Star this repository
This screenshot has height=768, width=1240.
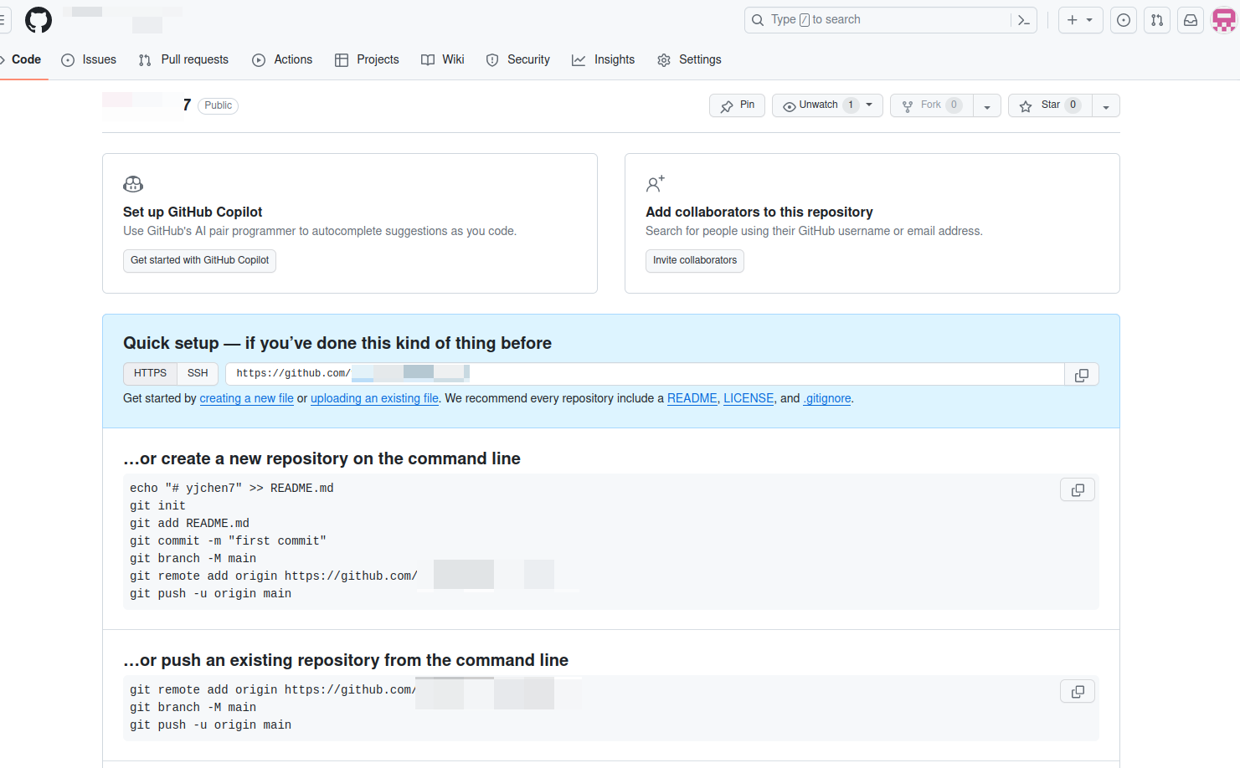[1050, 105]
